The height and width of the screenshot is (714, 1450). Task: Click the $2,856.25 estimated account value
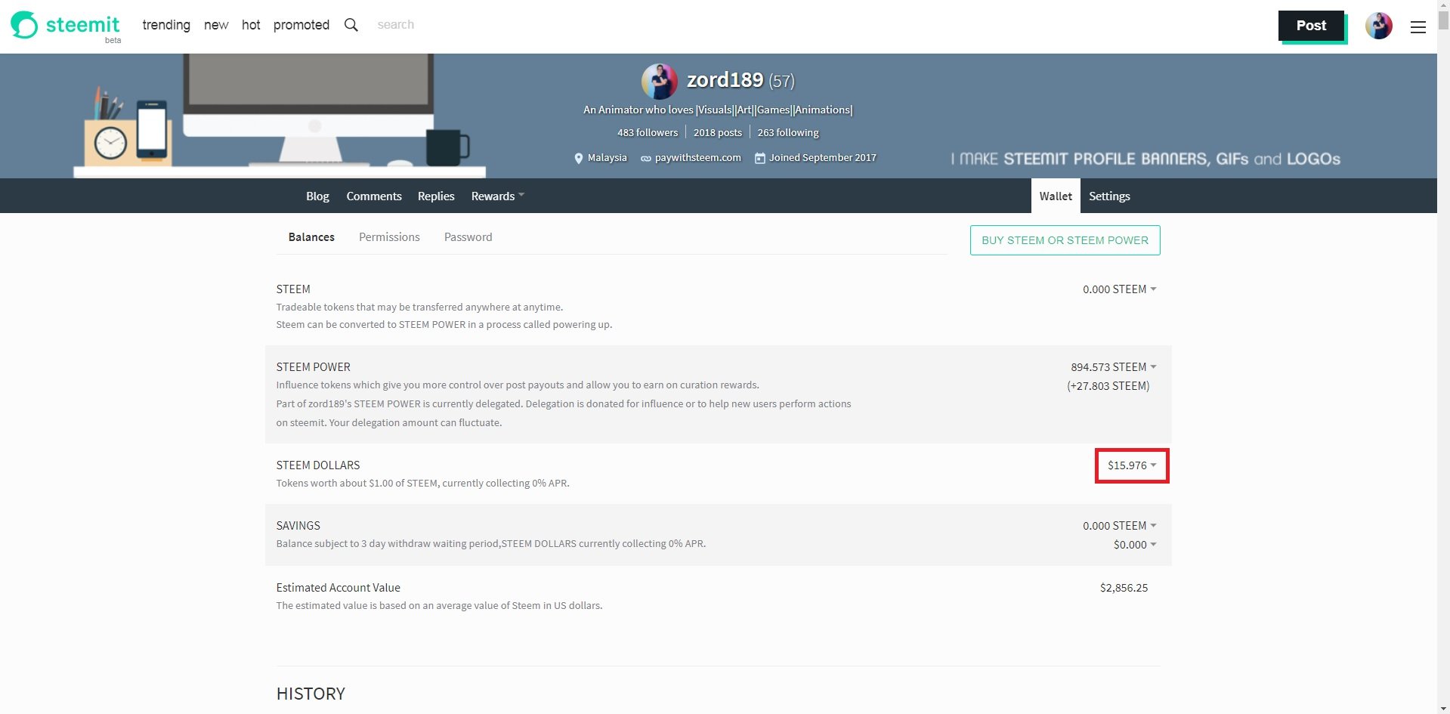coord(1124,588)
